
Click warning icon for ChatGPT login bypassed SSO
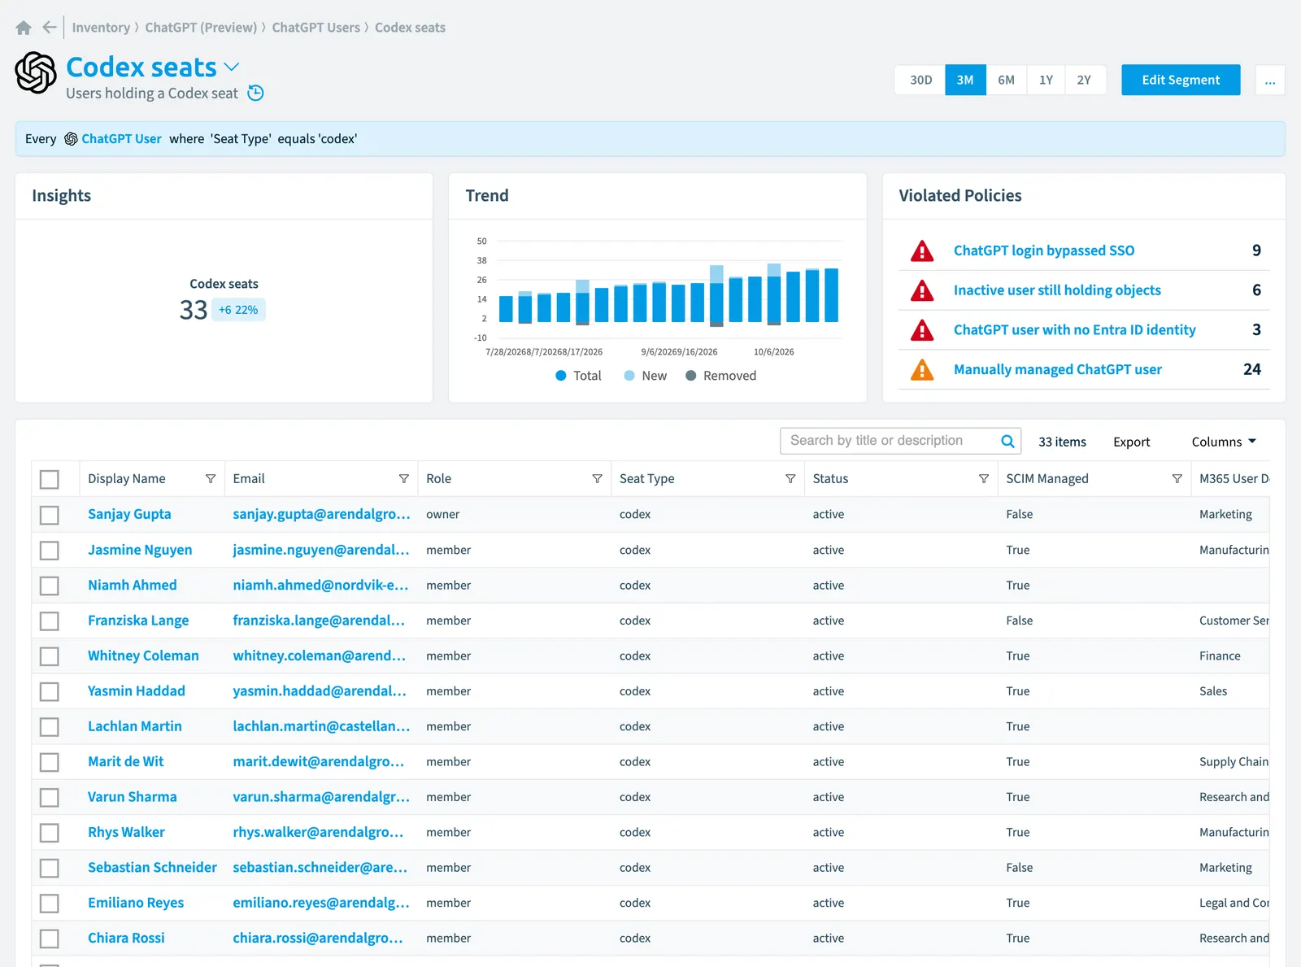922,250
